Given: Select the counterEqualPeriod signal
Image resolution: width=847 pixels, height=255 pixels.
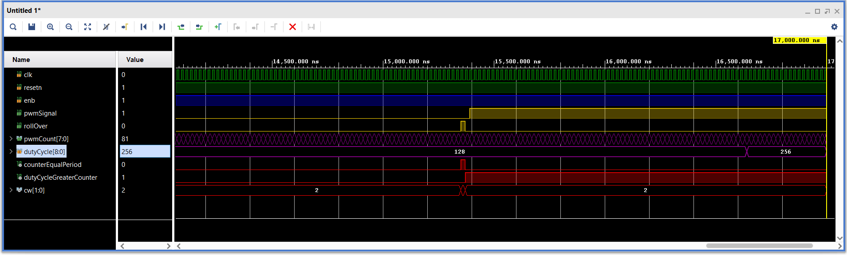Looking at the screenshot, I should pos(53,165).
